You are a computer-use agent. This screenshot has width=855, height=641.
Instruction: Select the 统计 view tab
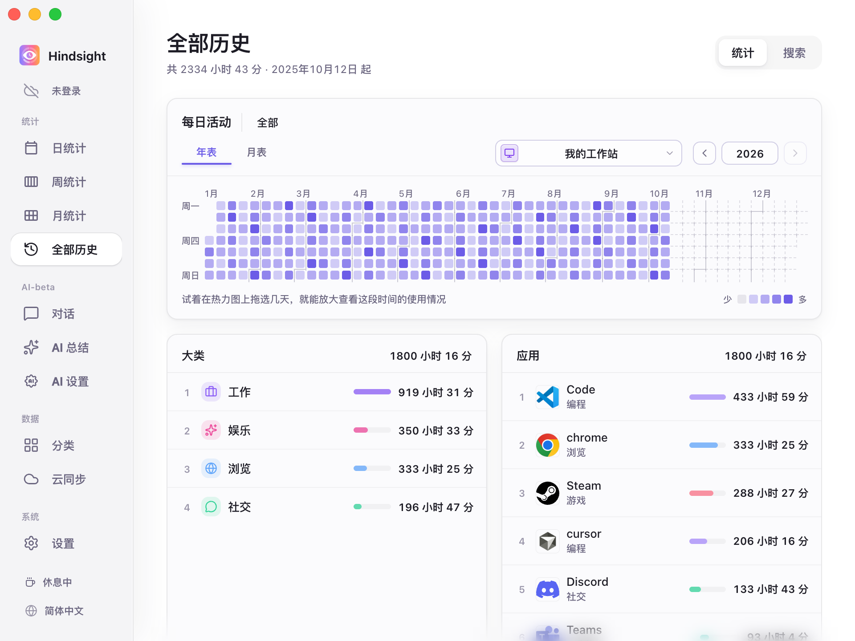point(743,53)
